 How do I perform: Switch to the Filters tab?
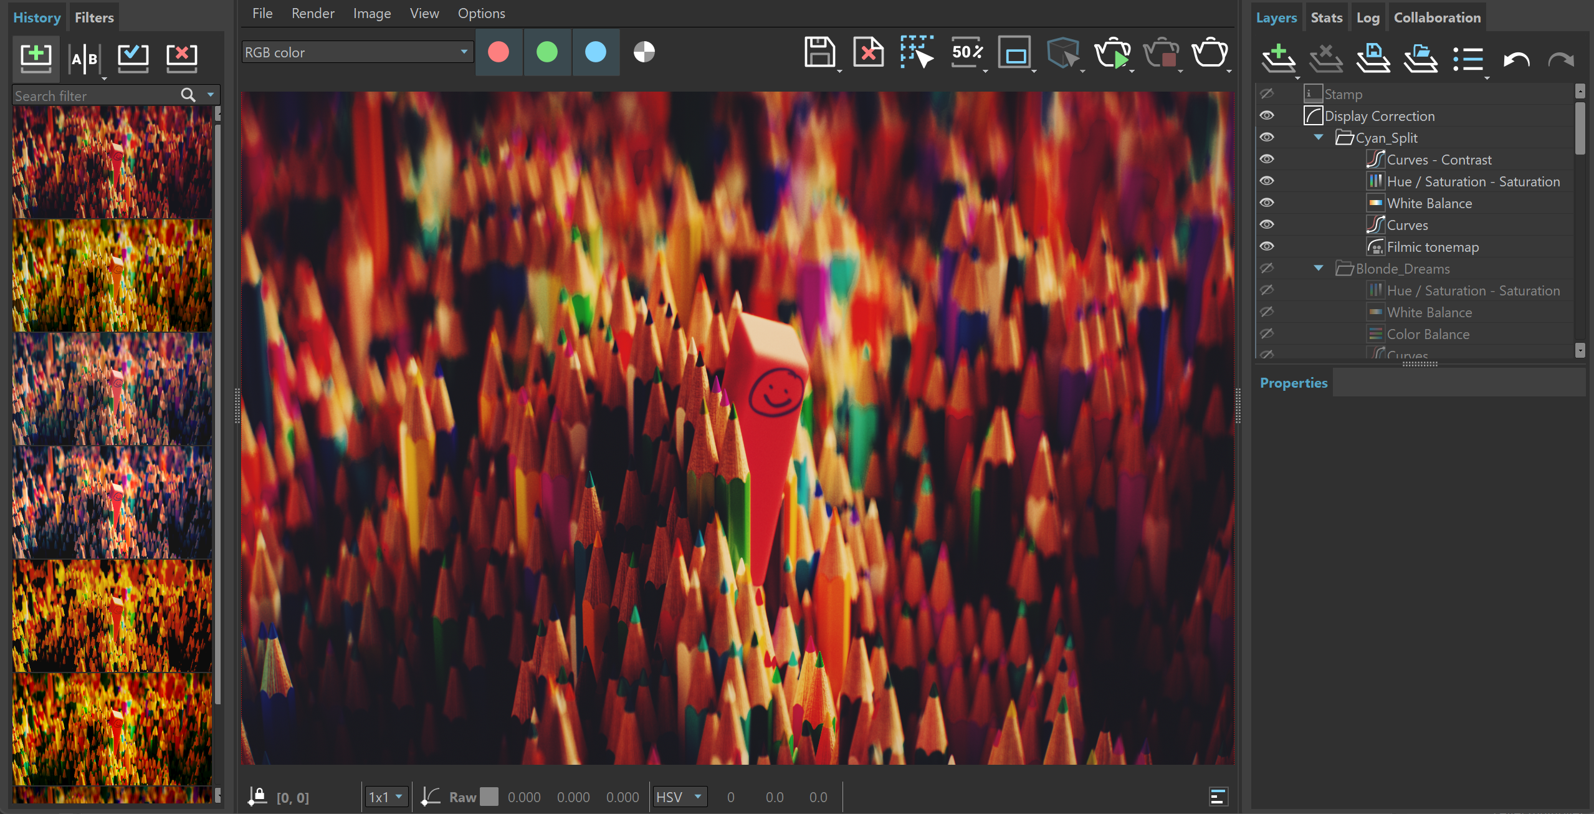click(94, 17)
